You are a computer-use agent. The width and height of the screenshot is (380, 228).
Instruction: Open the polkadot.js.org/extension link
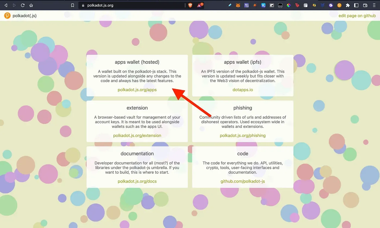coord(137,135)
